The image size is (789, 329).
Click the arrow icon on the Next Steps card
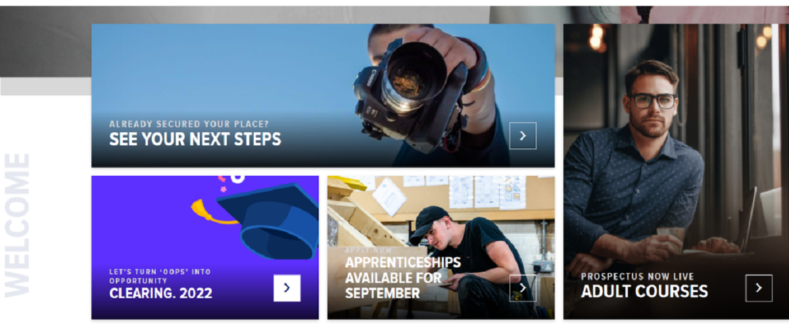tap(523, 136)
